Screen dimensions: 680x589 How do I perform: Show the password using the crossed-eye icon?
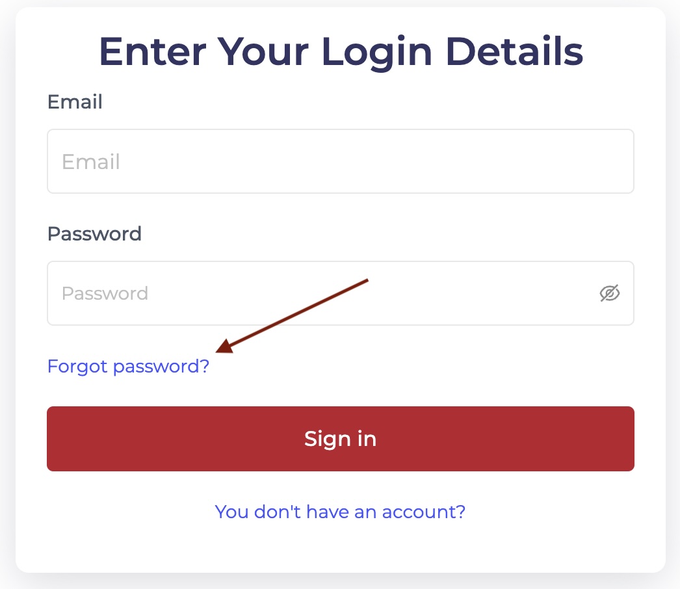(609, 293)
